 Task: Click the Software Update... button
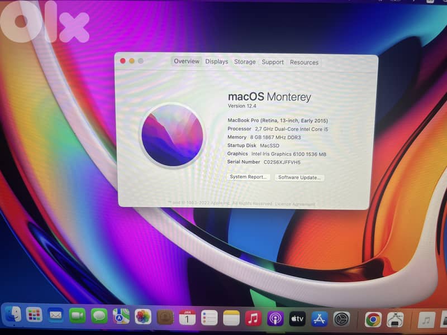point(299,178)
